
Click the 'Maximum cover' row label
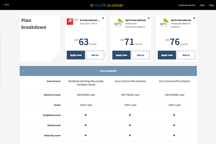[x=52, y=95]
